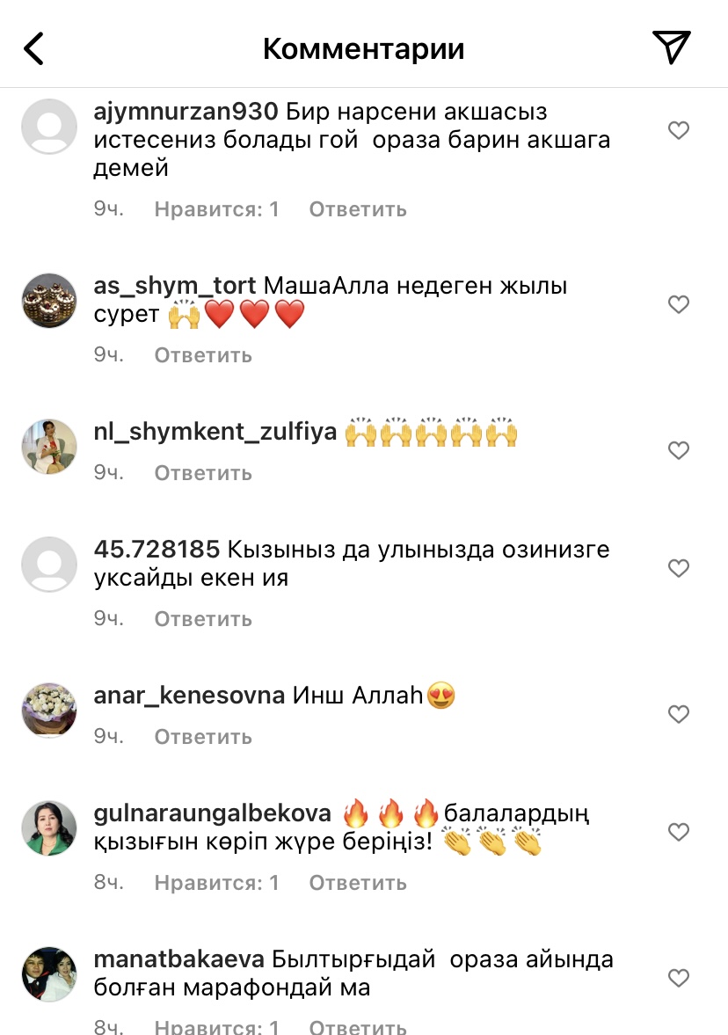728x1035 pixels.
Task: Reply to as_shym_tort's comment
Action: coord(203,355)
